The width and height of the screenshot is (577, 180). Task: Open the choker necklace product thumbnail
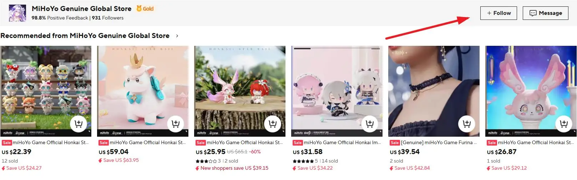(434, 91)
